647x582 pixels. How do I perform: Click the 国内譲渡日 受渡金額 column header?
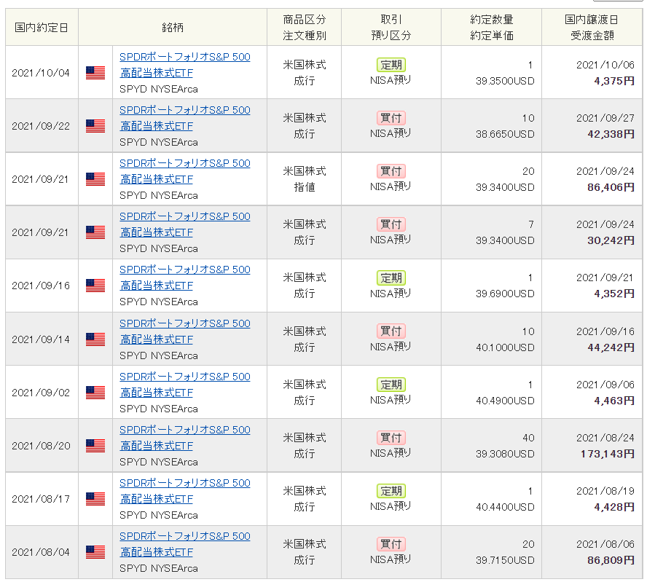click(592, 28)
